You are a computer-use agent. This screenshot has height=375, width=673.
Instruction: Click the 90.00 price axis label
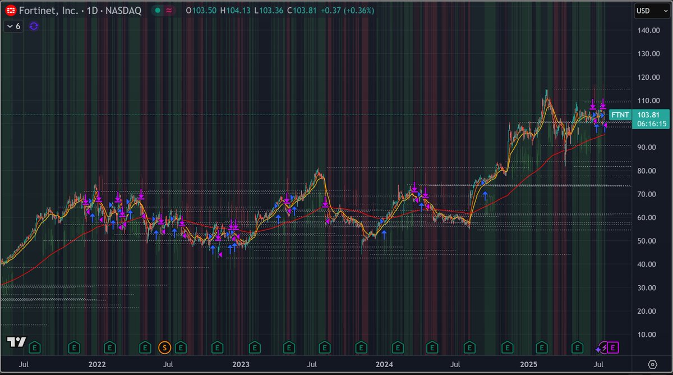pos(648,147)
